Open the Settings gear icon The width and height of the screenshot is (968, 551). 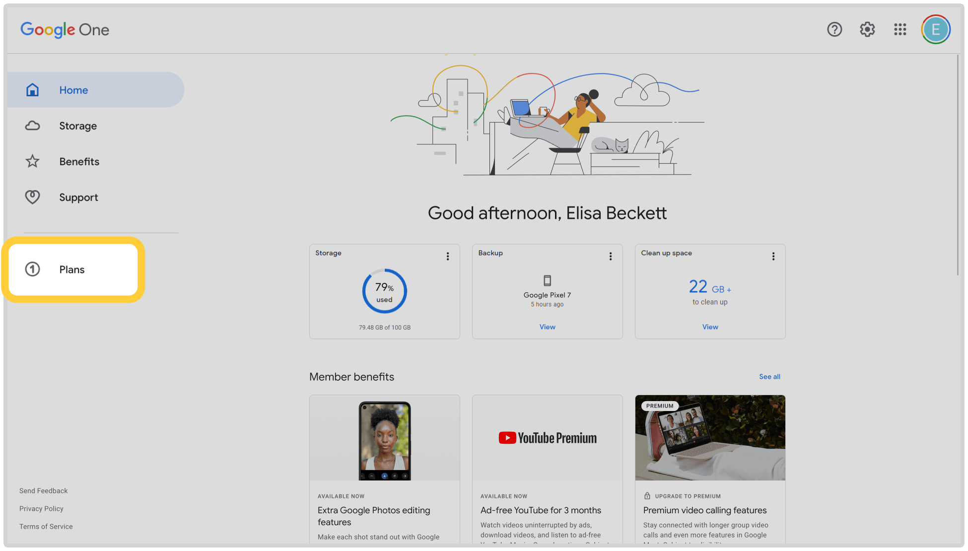(867, 30)
